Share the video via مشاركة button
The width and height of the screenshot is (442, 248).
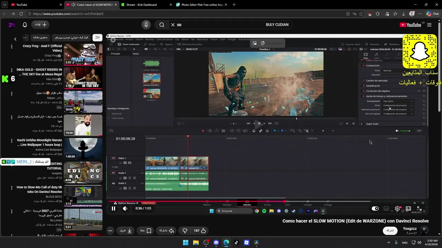pyautogui.click(x=166, y=231)
